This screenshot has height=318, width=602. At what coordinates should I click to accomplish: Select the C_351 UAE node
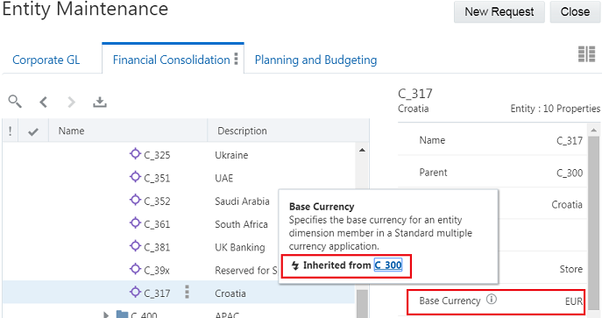pyautogui.click(x=157, y=178)
